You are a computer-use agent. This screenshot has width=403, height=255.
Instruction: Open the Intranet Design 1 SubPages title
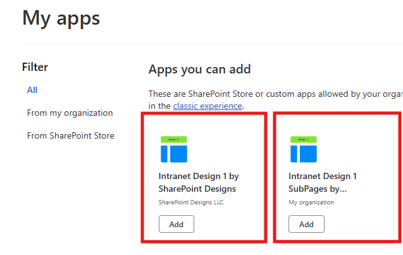[323, 182]
